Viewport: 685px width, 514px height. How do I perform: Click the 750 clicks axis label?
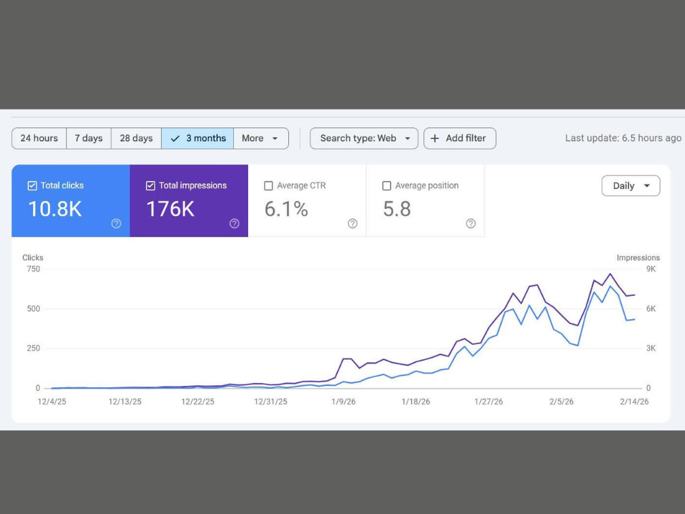click(34, 269)
